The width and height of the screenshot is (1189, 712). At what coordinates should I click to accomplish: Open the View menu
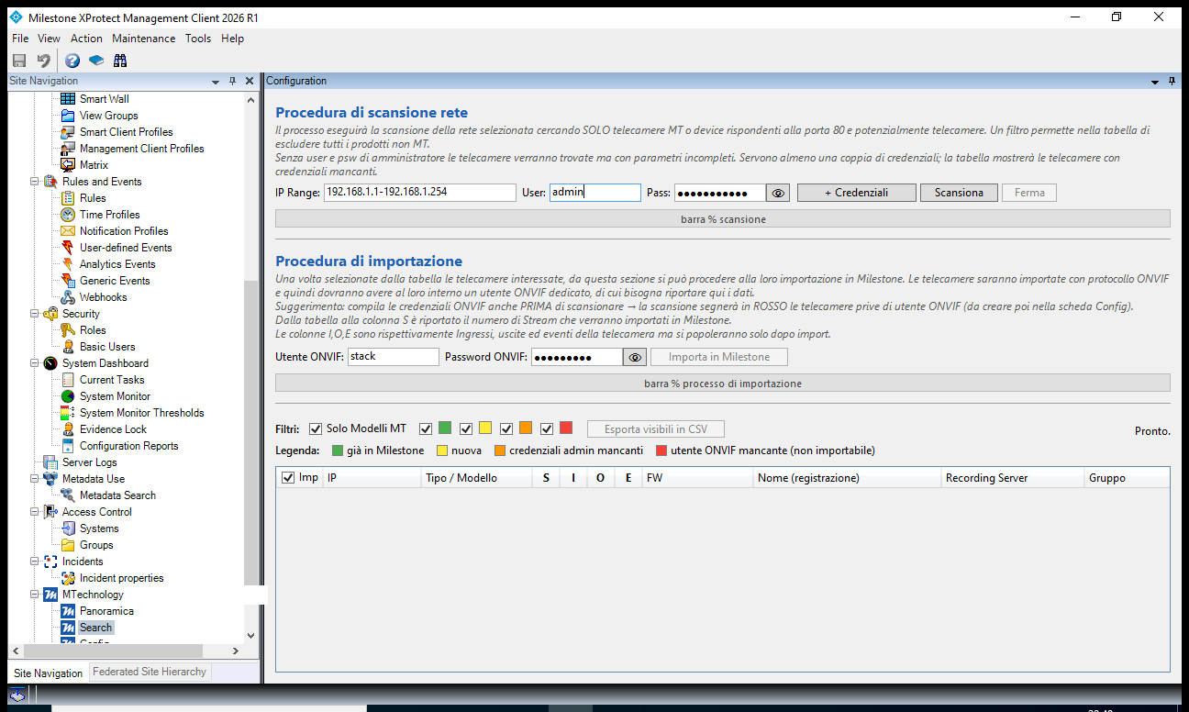pyautogui.click(x=49, y=39)
